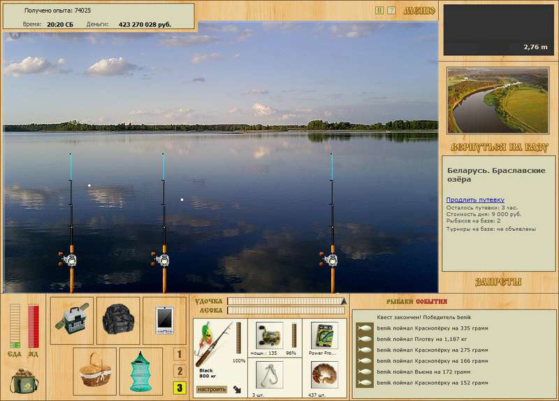
Task: Click fish icon beside Краснопёрку 275 грамм
Action: 364,351
